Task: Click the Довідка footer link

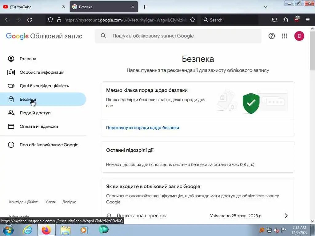Action: [69, 202]
